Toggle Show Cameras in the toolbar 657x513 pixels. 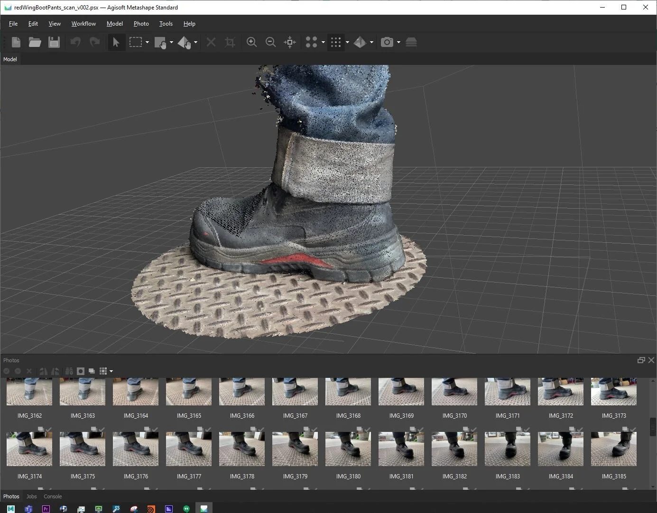(387, 42)
